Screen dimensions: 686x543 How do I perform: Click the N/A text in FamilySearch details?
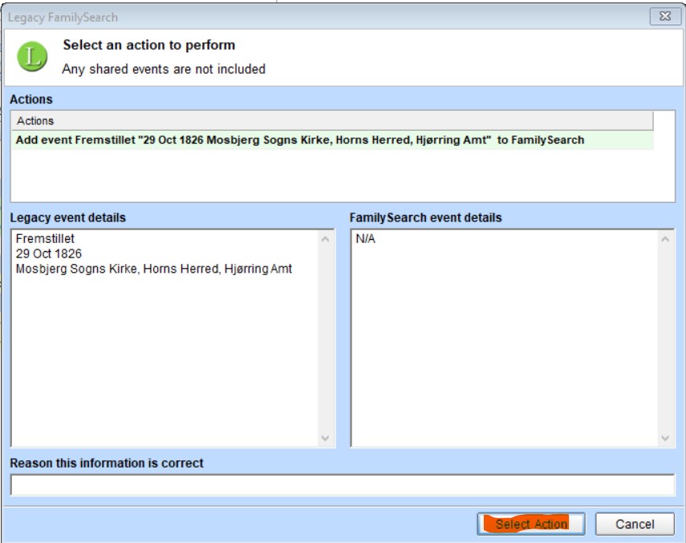(365, 239)
